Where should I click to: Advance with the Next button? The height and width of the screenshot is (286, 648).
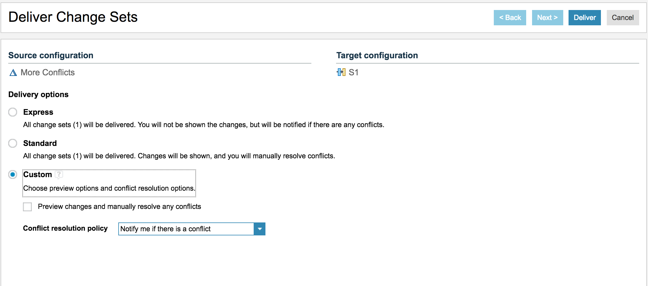pos(547,18)
